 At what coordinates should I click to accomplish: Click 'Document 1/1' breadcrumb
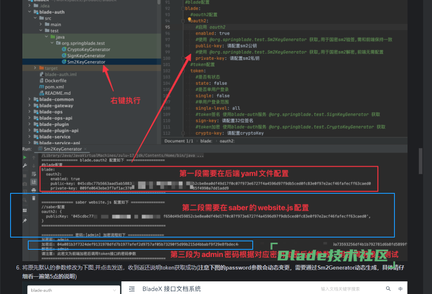(x=179, y=141)
